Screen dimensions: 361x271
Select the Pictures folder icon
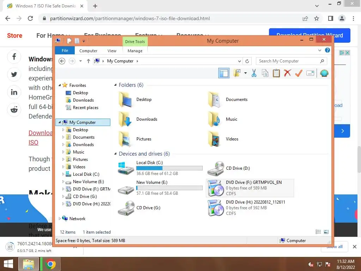pos(125,139)
